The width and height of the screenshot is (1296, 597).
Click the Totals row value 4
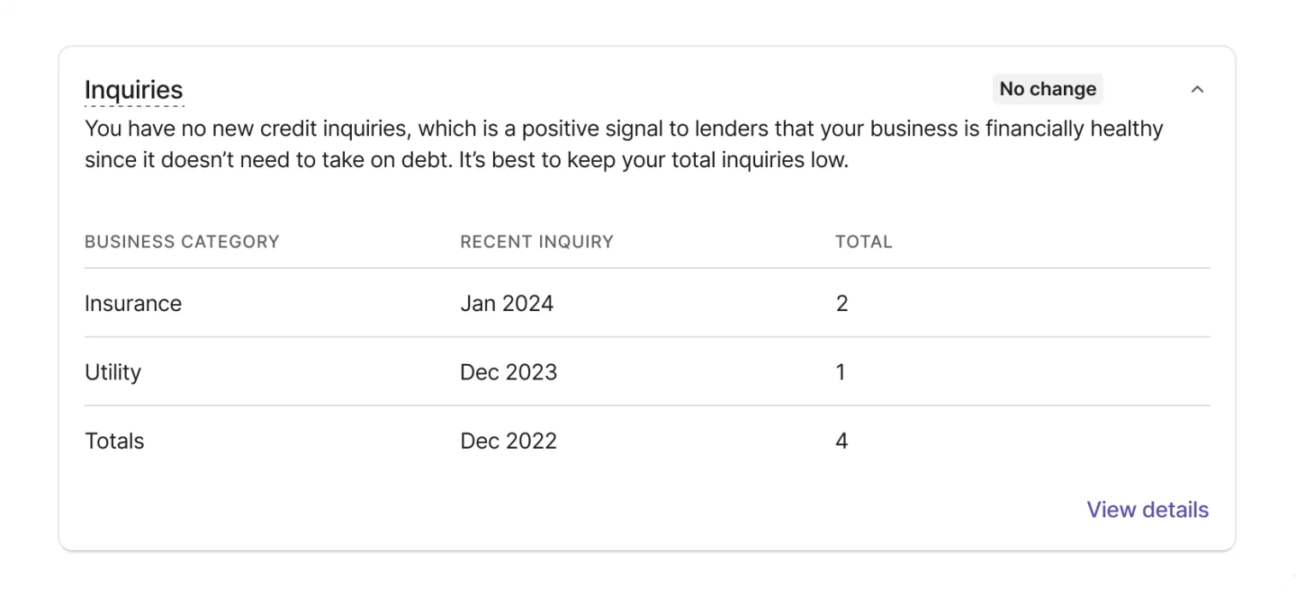[841, 441]
